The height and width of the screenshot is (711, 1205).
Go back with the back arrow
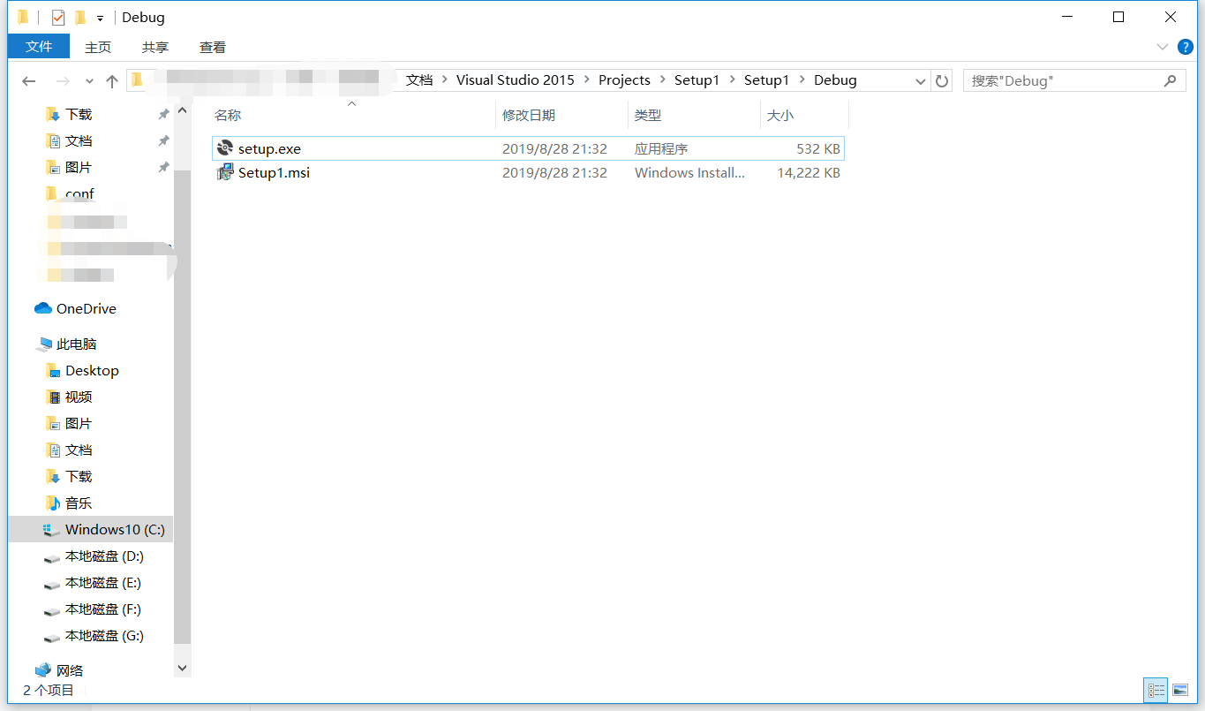pos(29,80)
